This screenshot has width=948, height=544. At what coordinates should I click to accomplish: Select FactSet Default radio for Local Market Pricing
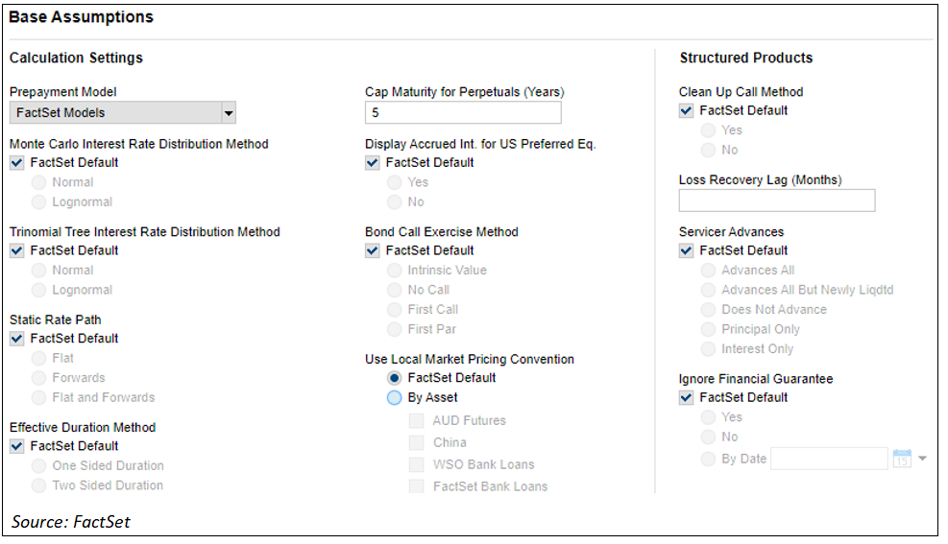[395, 378]
